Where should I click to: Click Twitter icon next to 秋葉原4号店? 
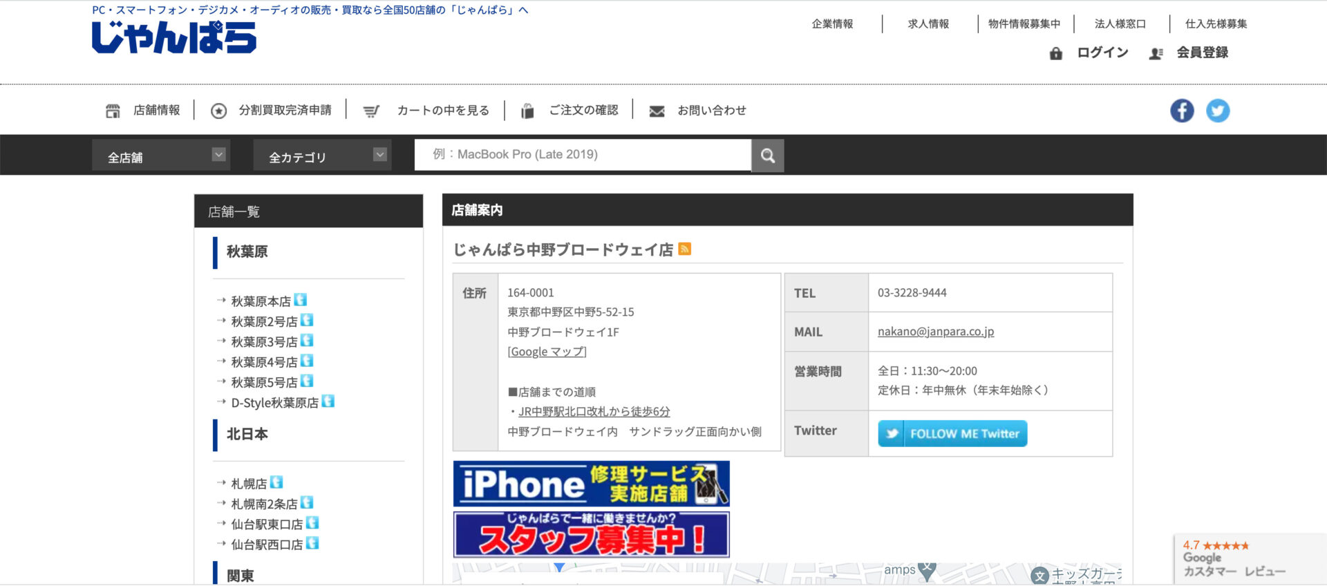[x=308, y=361]
